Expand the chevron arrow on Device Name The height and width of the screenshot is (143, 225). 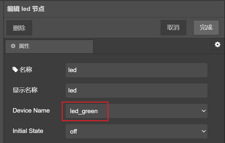tap(203, 111)
